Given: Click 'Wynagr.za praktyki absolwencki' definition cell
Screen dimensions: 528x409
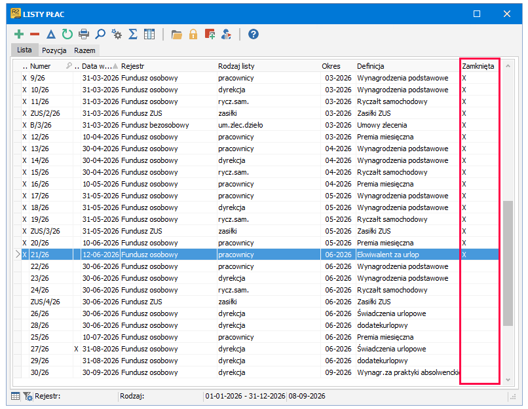Looking at the screenshot, I should 408,372.
